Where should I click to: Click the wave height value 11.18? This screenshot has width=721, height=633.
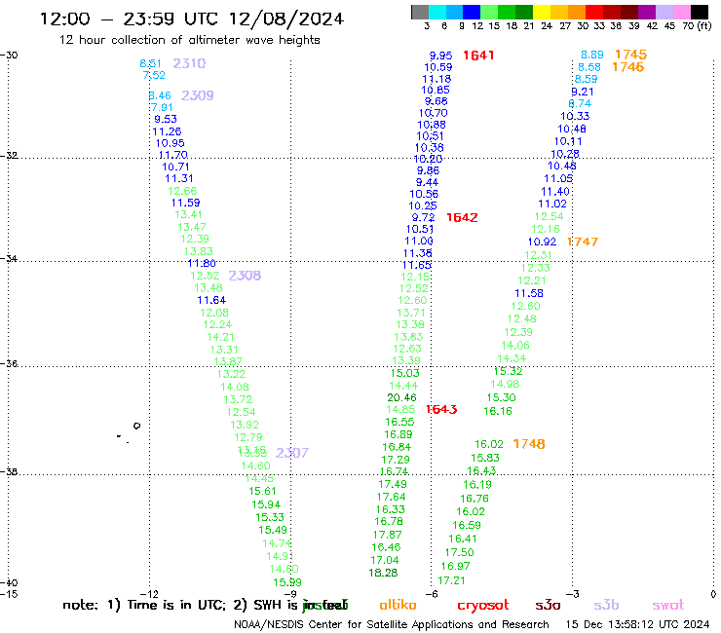pos(436,79)
